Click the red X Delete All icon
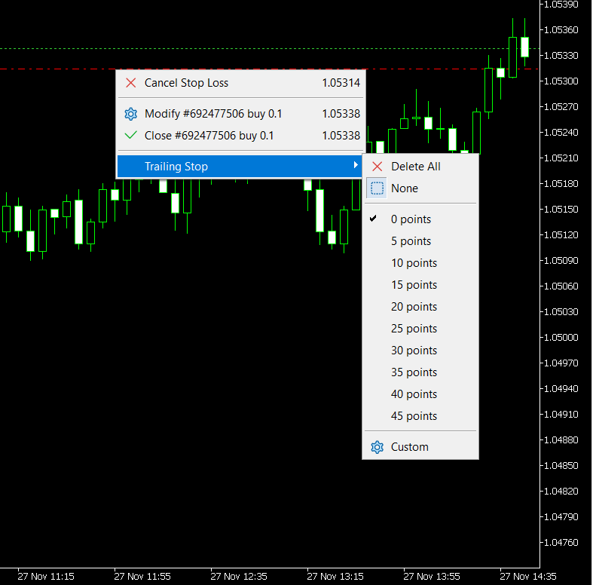This screenshot has width=593, height=585. [378, 167]
